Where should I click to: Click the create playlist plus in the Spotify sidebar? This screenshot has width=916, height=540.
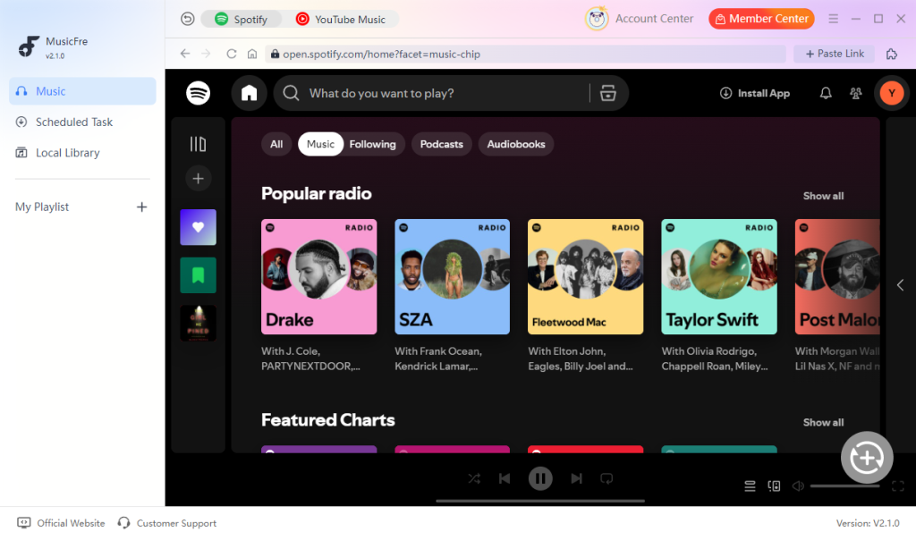point(198,178)
